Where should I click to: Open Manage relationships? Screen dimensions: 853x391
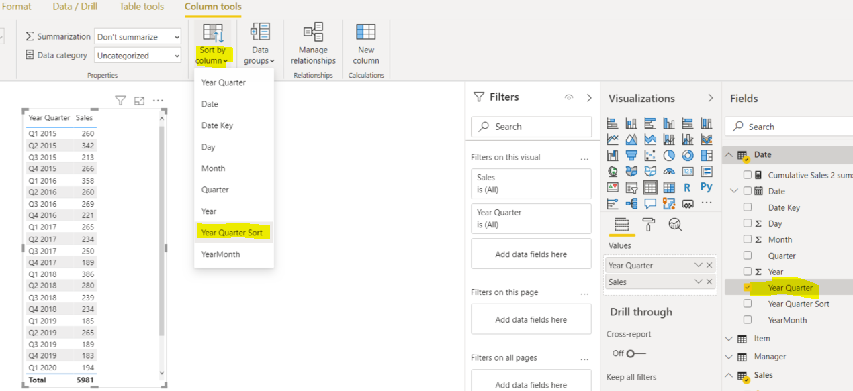tap(313, 44)
